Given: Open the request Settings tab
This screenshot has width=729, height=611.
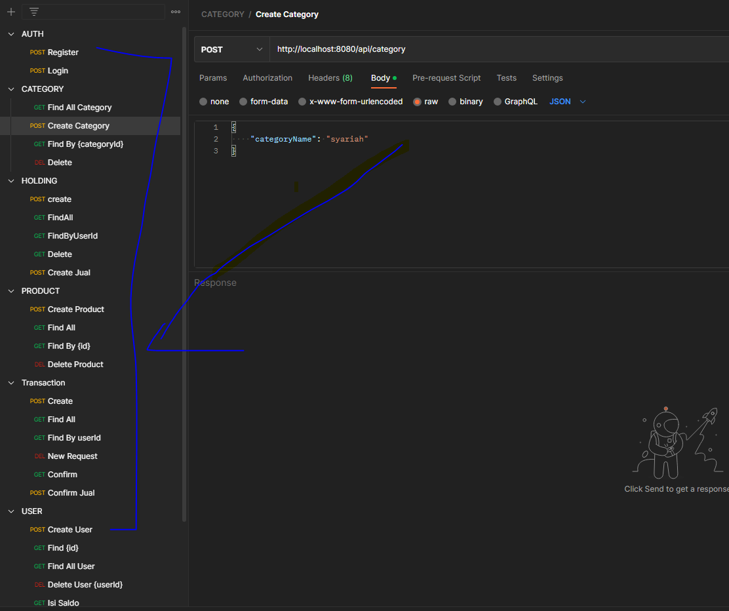Looking at the screenshot, I should 547,78.
